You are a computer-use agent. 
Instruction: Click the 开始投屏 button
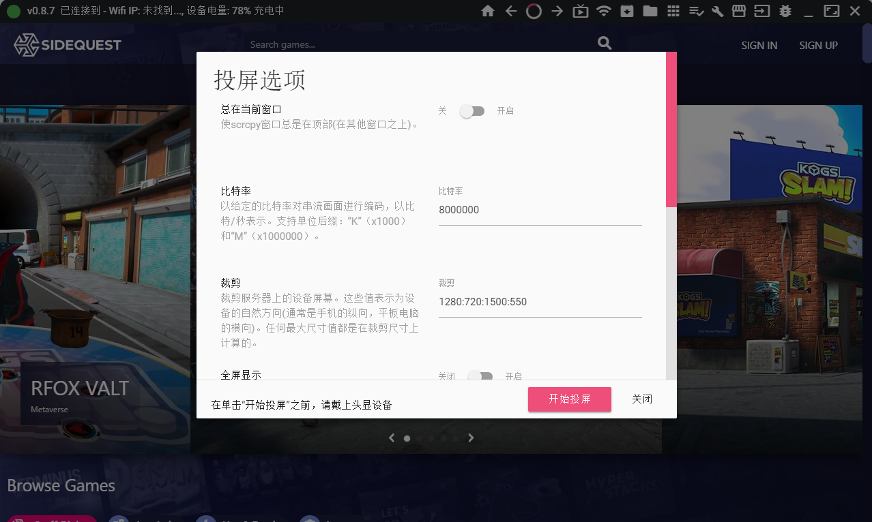[x=570, y=399]
